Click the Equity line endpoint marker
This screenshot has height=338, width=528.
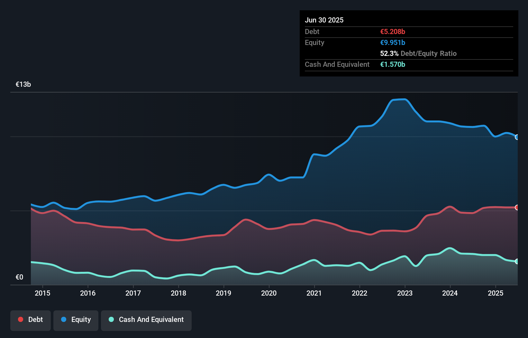[x=517, y=137]
